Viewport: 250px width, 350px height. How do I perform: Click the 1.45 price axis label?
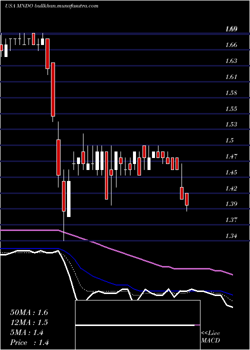click(x=231, y=172)
